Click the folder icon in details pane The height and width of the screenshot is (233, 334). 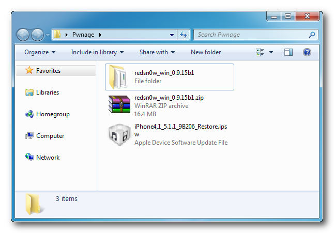[34, 204]
